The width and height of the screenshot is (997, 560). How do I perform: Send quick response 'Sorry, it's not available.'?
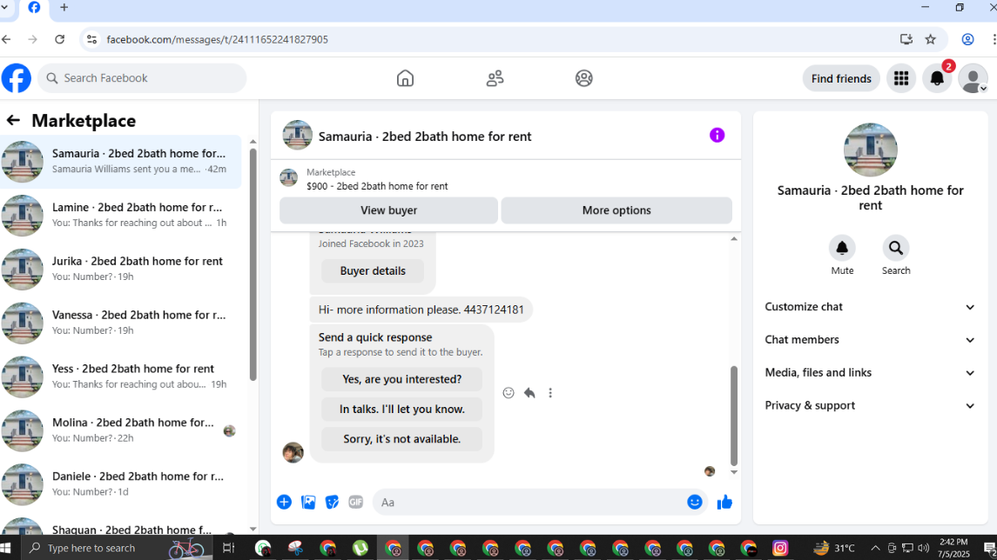click(x=402, y=439)
